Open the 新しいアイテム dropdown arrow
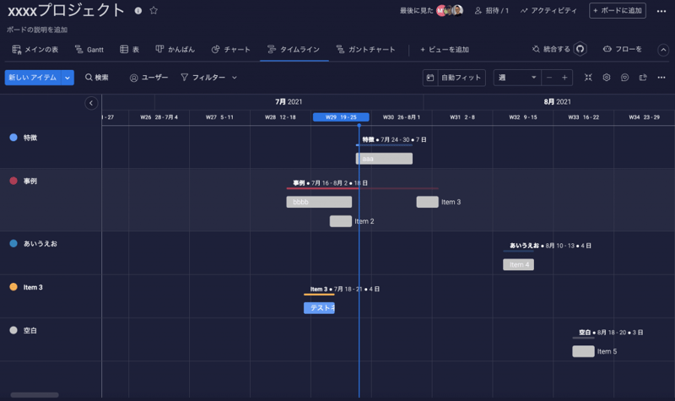Viewport: 675px width, 401px height. coord(67,78)
